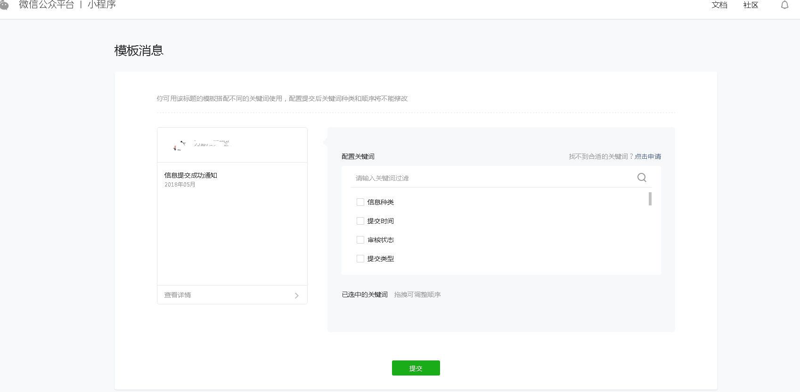
Task: Open the 文档 menu item
Action: point(719,5)
